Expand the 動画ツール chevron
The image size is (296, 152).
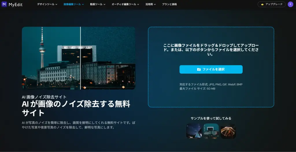click(104, 4)
